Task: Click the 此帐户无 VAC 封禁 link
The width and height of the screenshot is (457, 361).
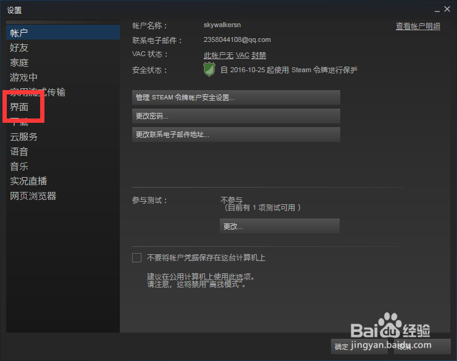Action: (235, 56)
